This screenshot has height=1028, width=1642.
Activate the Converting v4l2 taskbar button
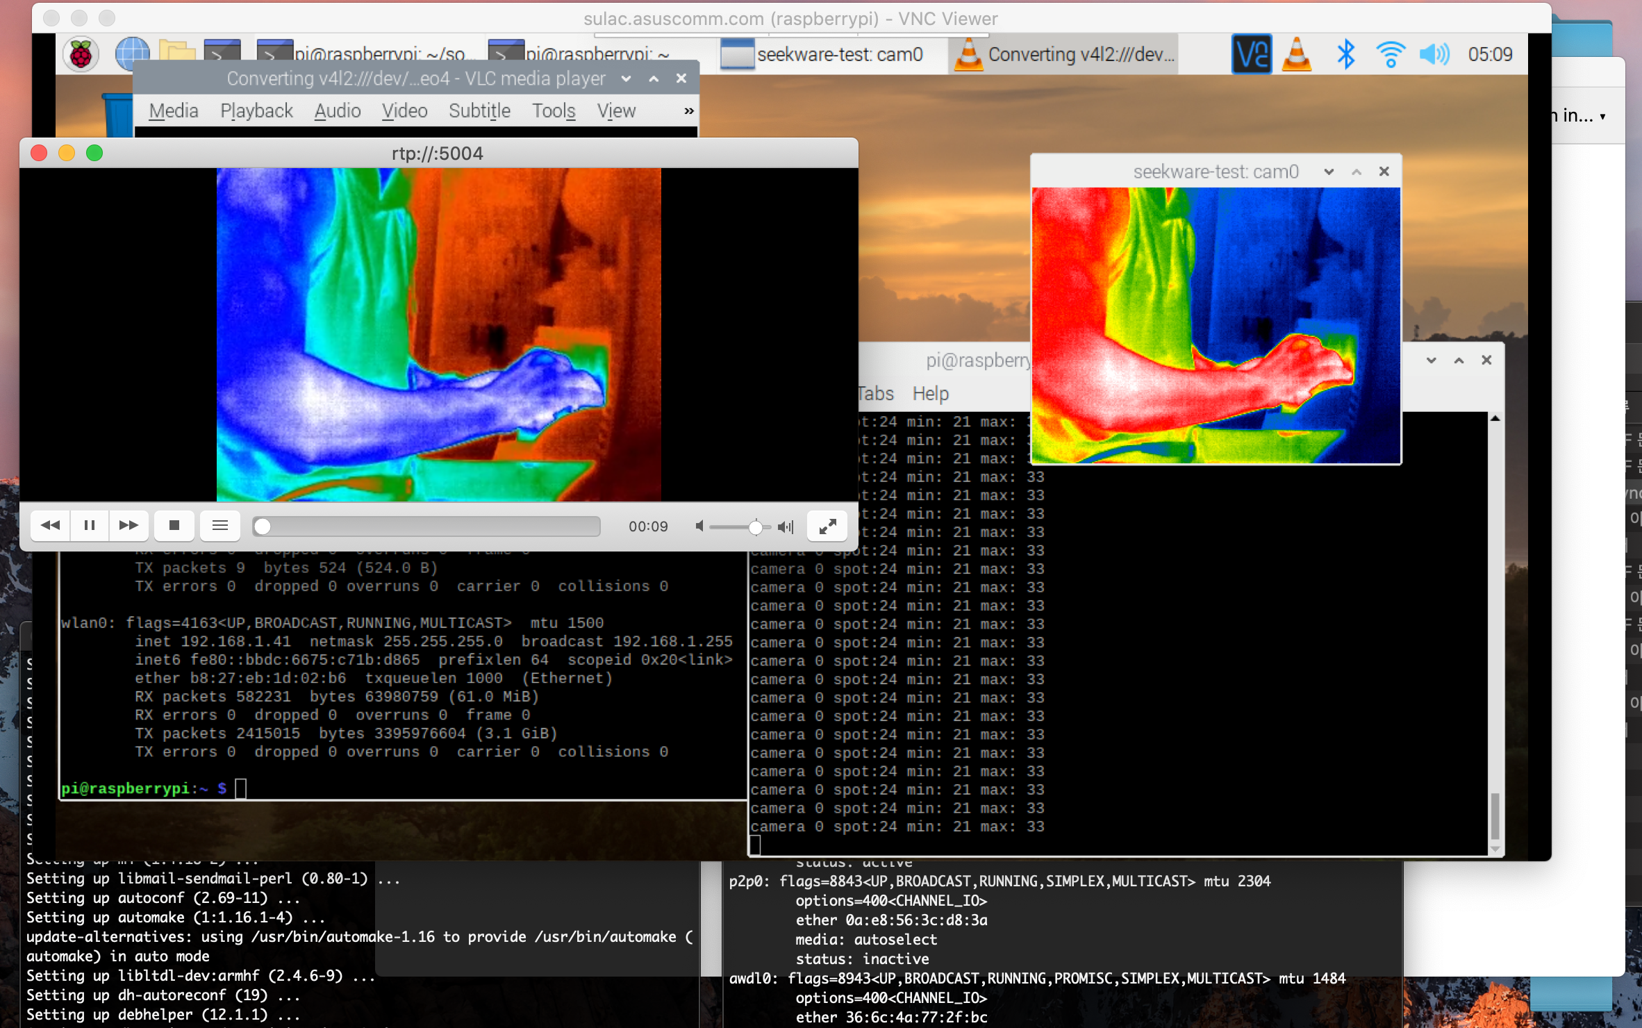(1064, 54)
